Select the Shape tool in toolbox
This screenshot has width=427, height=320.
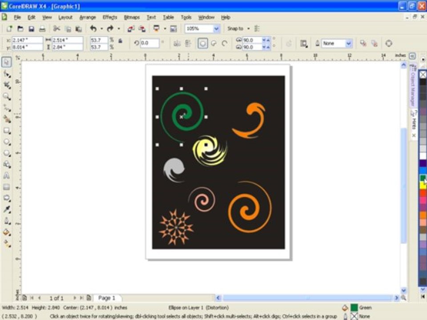point(7,74)
